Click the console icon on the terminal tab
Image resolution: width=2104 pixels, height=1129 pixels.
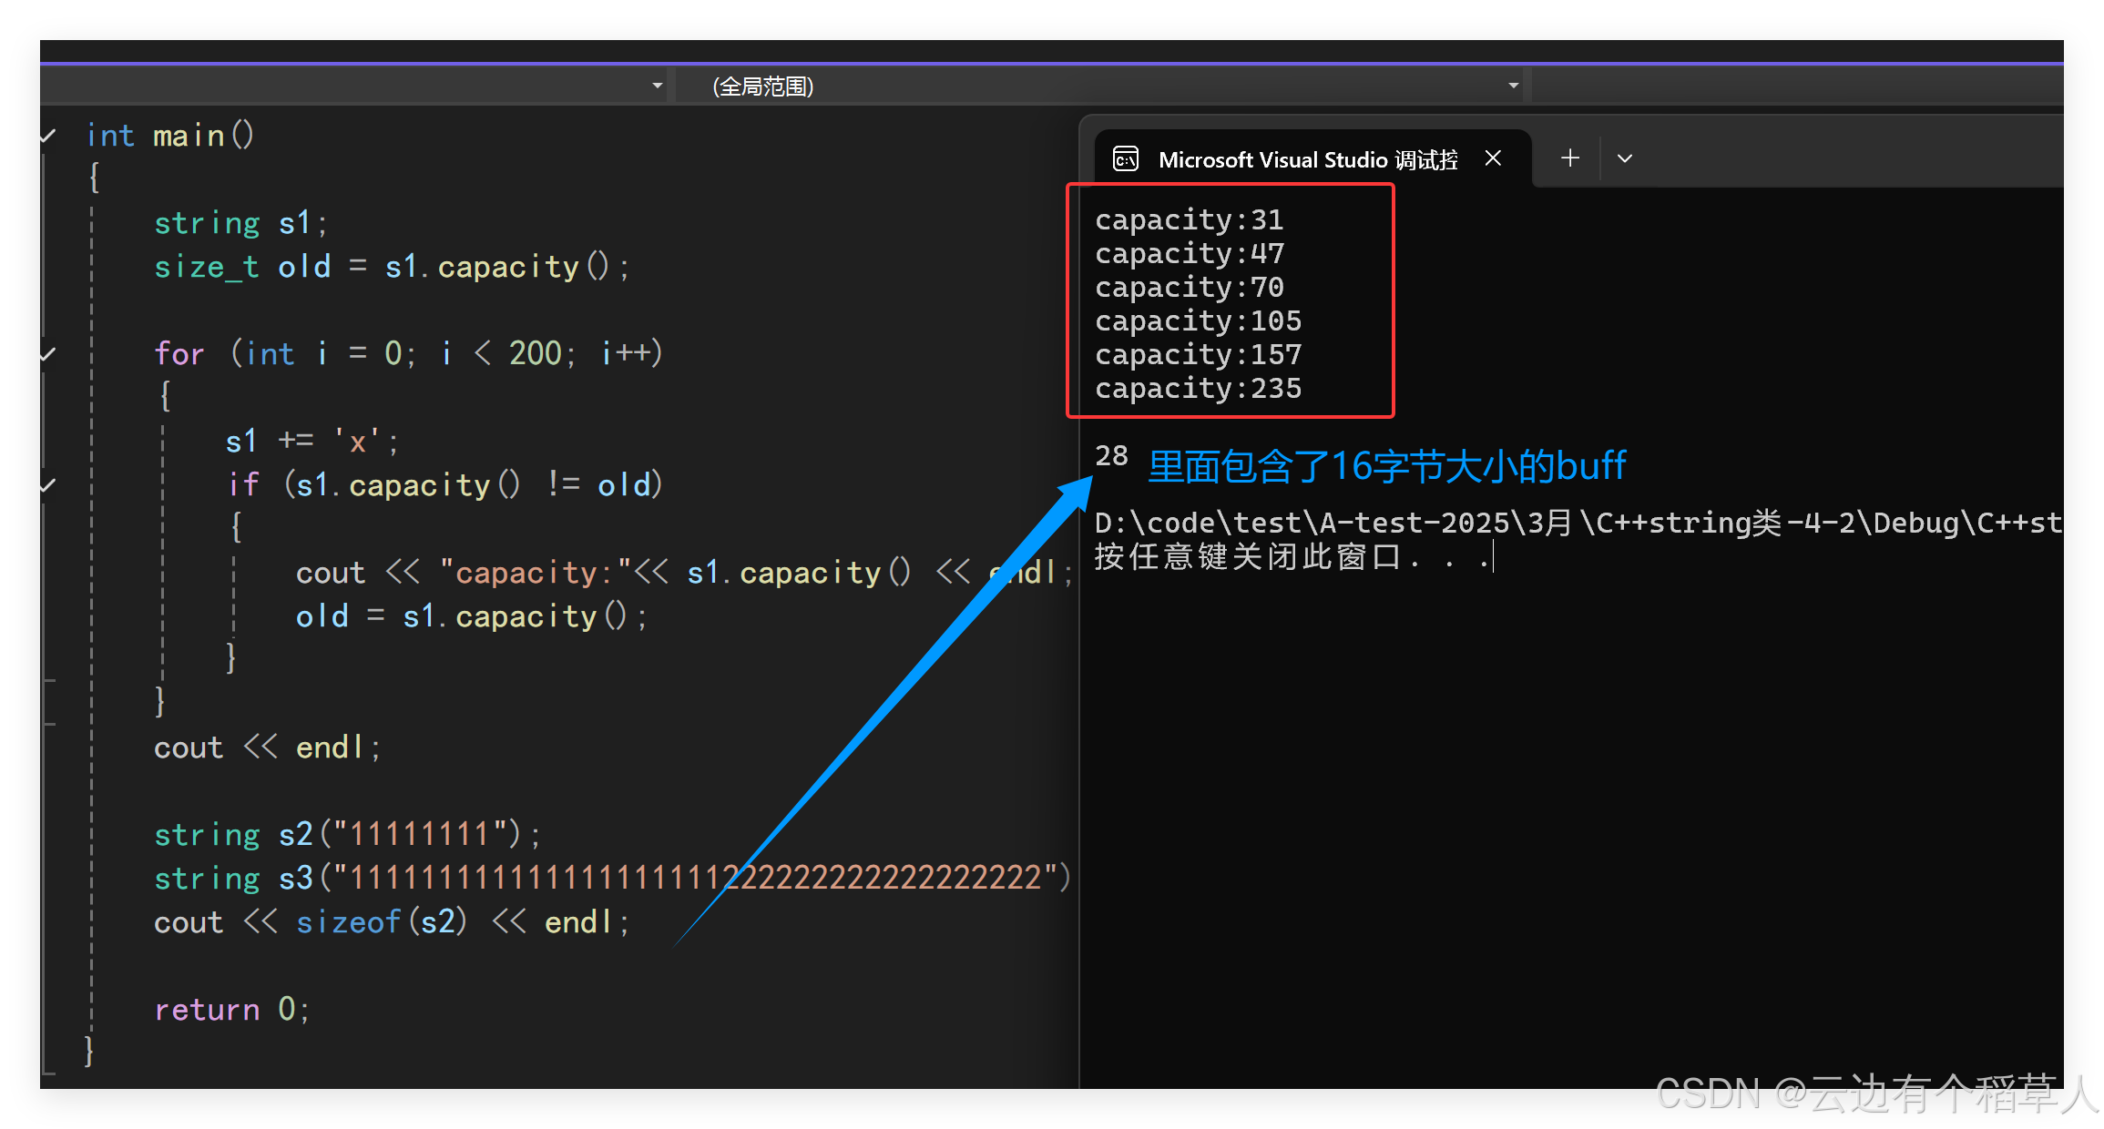tap(1126, 159)
